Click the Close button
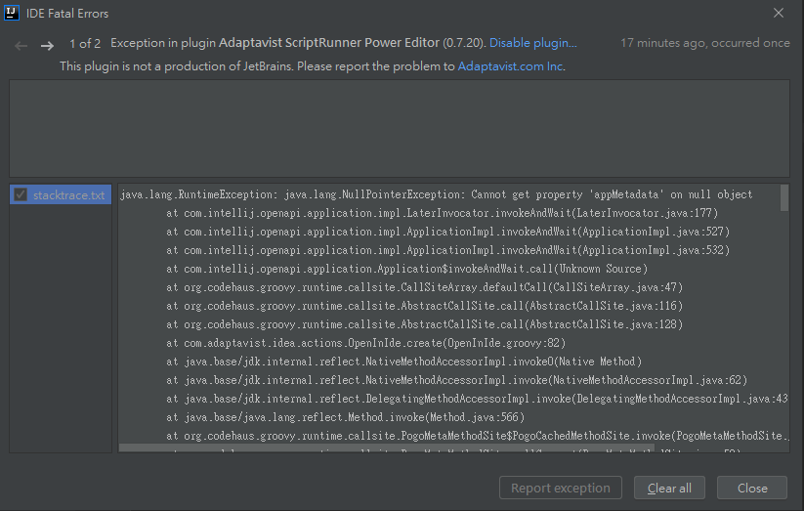Image resolution: width=804 pixels, height=511 pixels. point(751,488)
